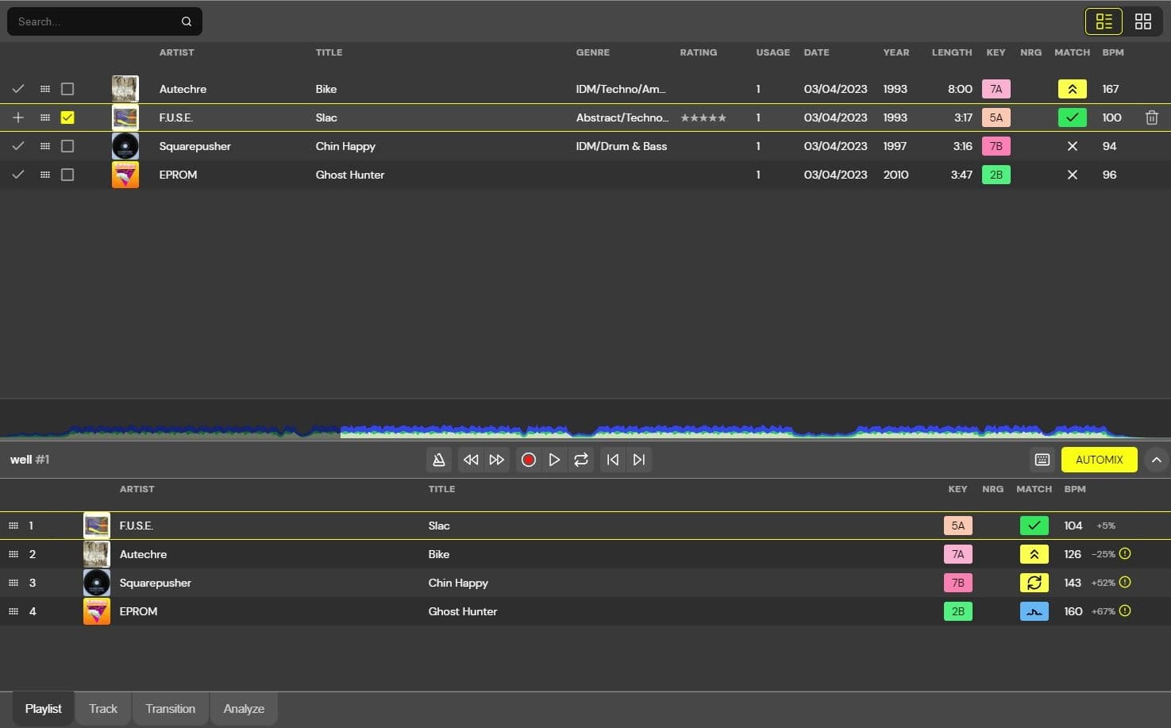This screenshot has width=1171, height=728.
Task: Sort library by ARTIST column
Action: pyautogui.click(x=176, y=52)
